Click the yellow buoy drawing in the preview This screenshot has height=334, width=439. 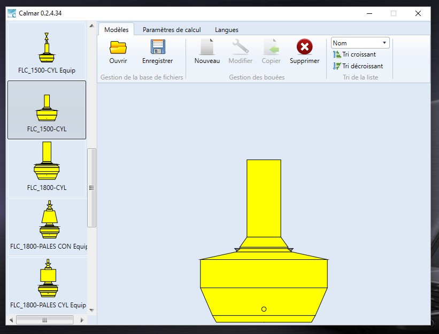pos(264,277)
